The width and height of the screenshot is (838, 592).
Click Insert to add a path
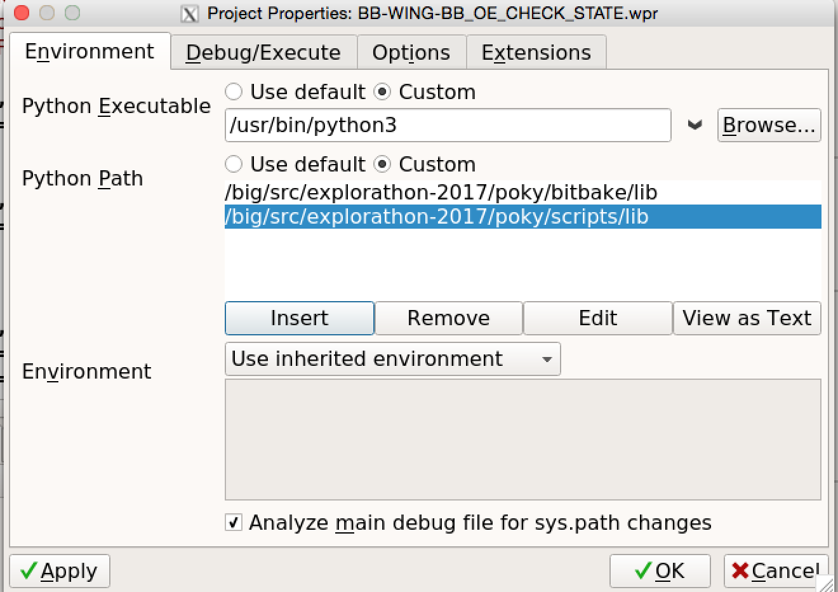pyautogui.click(x=299, y=318)
